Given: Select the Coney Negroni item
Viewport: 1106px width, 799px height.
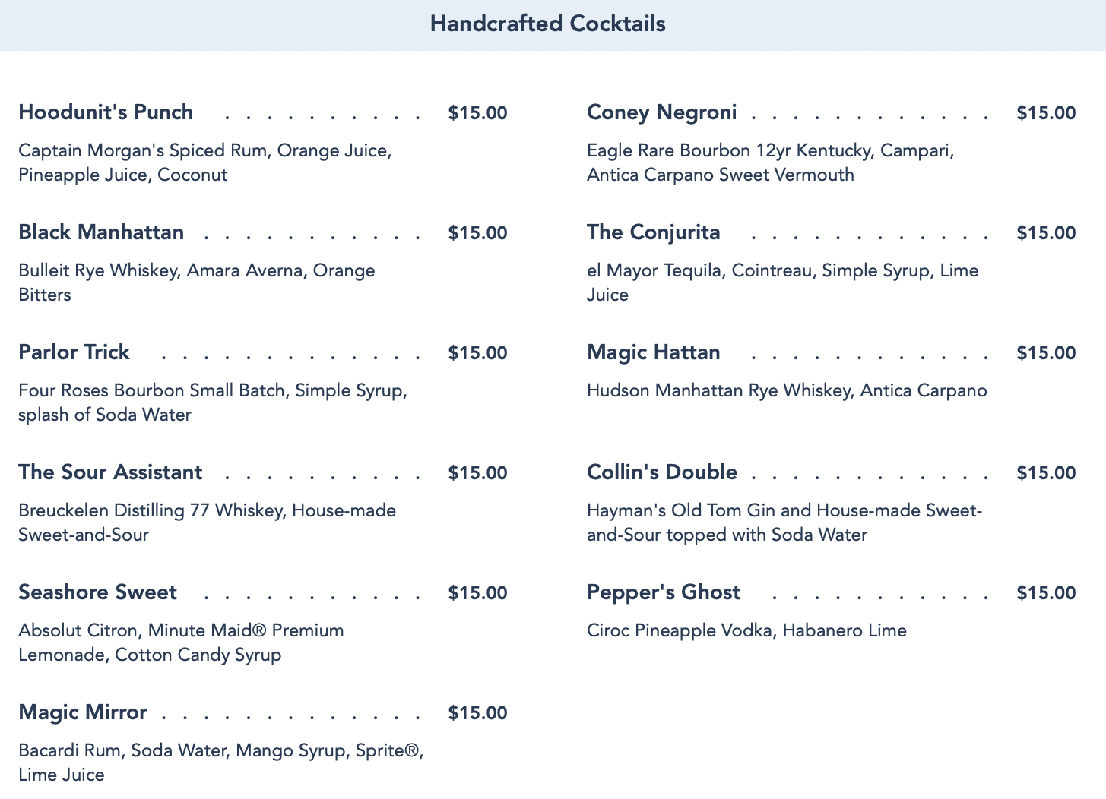Looking at the screenshot, I should tap(662, 112).
